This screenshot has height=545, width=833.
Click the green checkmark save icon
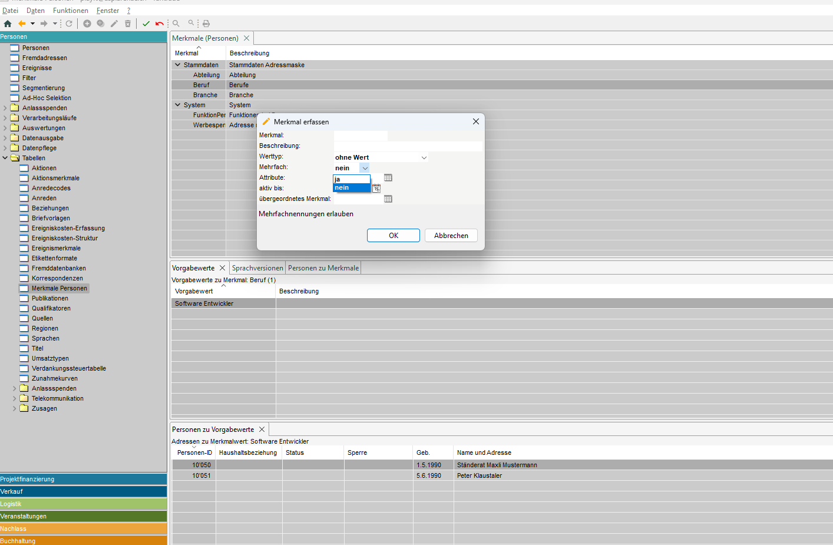pos(146,24)
